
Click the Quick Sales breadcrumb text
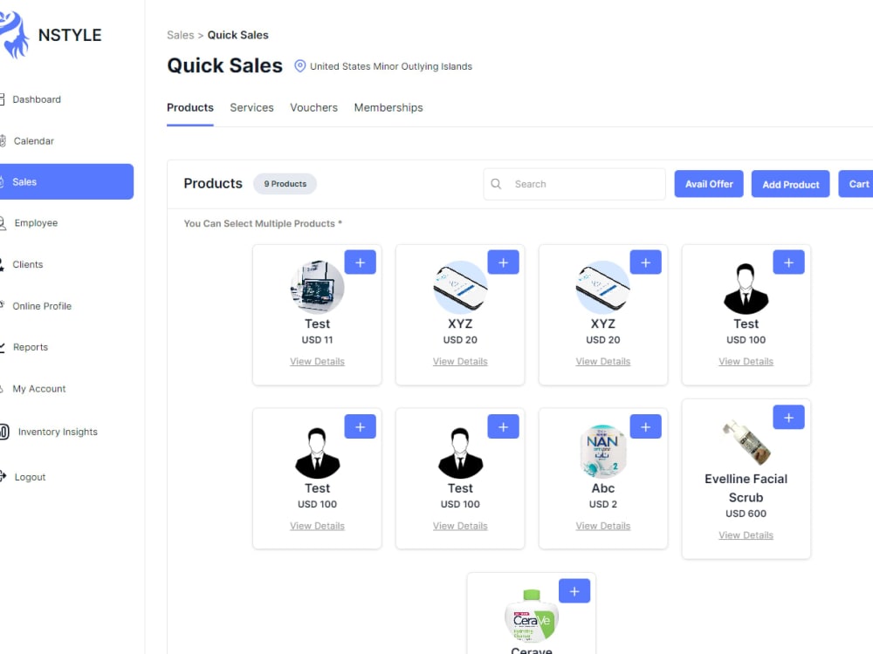[x=237, y=35]
